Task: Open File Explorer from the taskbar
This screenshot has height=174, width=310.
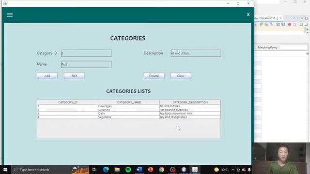Action: point(117,170)
